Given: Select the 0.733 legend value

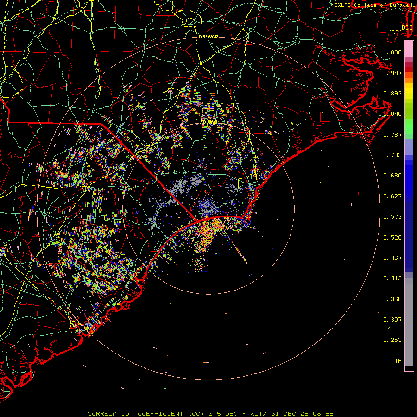Looking at the screenshot, I should 392,155.
